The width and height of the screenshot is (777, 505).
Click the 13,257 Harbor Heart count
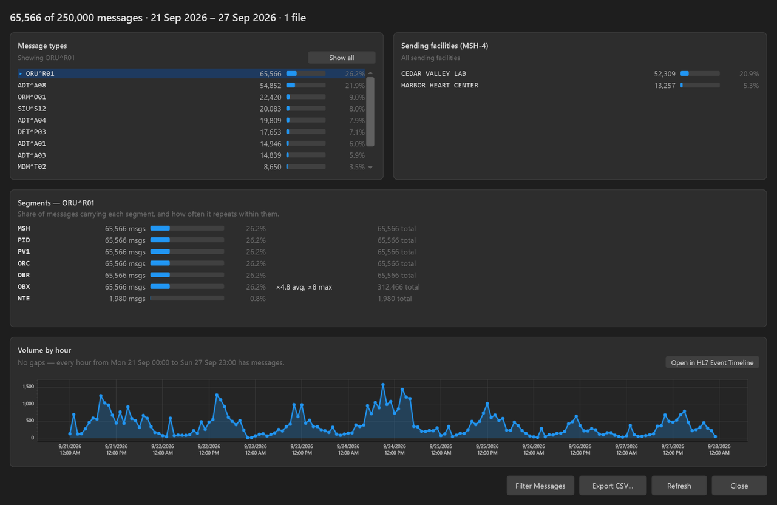tap(665, 86)
